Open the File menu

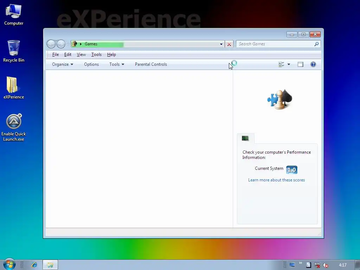click(x=56, y=54)
